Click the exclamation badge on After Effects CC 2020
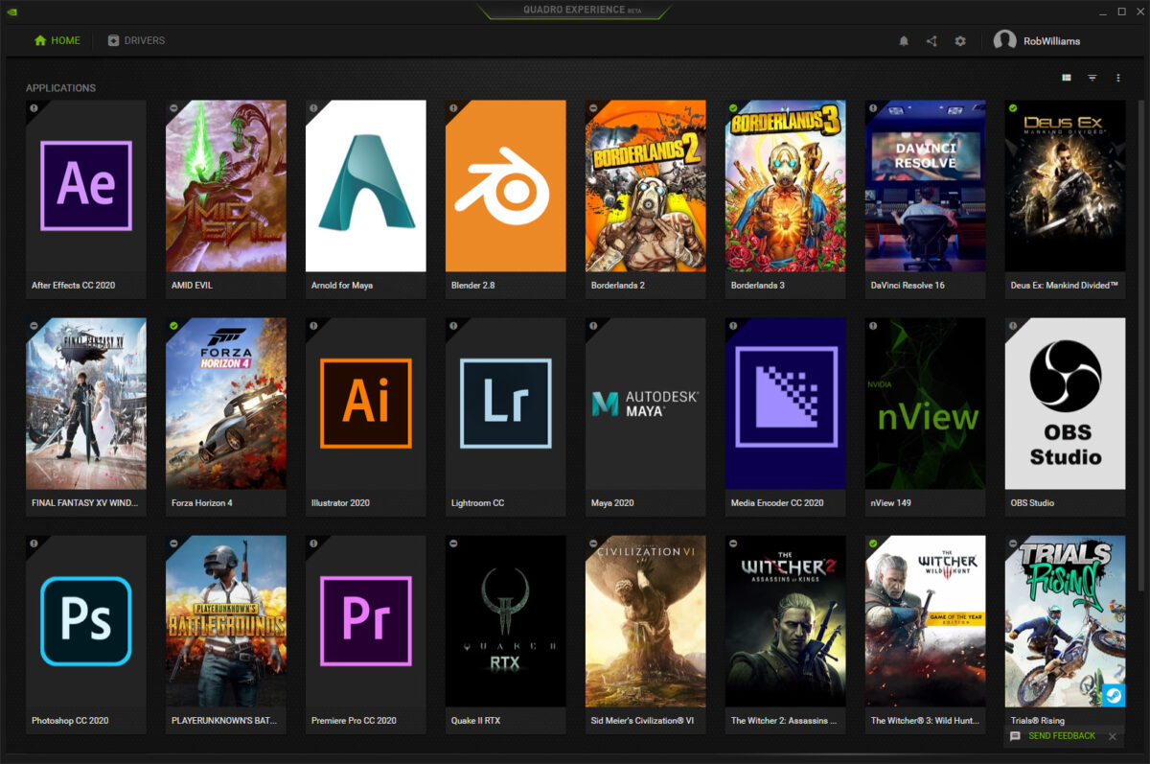 pyautogui.click(x=34, y=108)
